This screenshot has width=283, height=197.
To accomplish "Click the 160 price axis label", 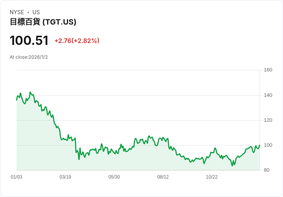I will (268, 70).
